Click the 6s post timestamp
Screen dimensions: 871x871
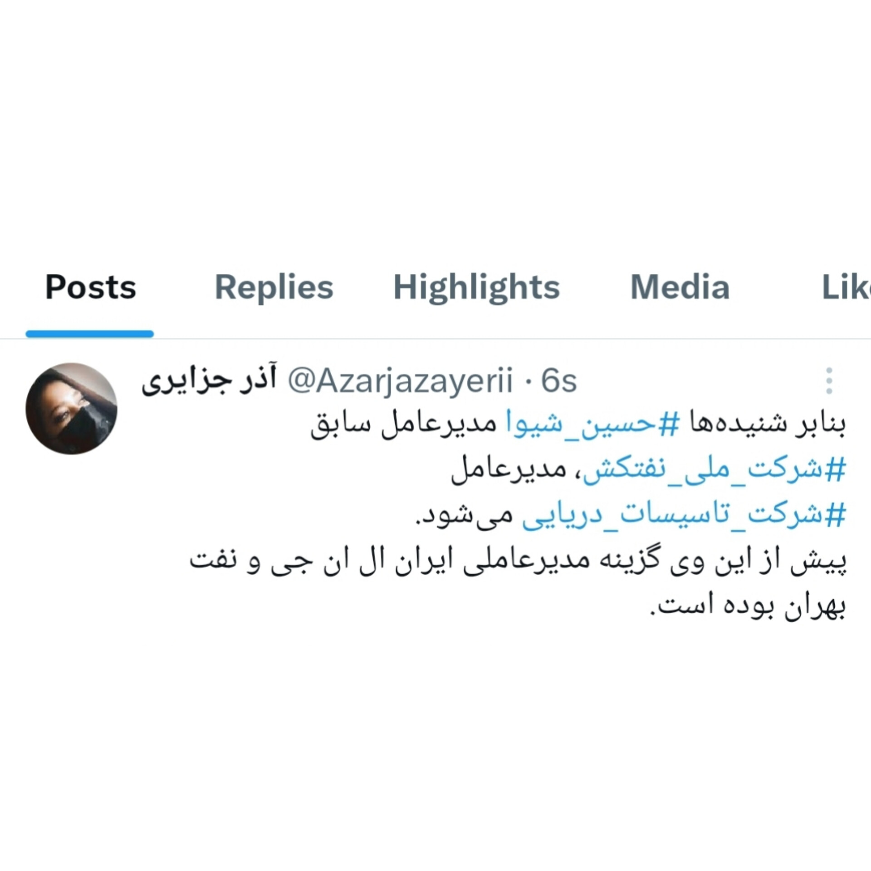559,381
